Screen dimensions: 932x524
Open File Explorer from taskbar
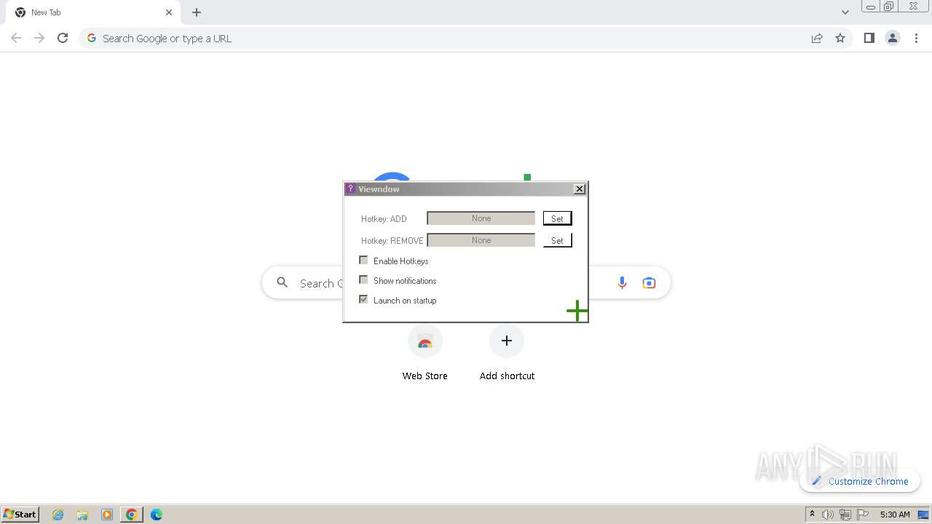click(x=82, y=515)
